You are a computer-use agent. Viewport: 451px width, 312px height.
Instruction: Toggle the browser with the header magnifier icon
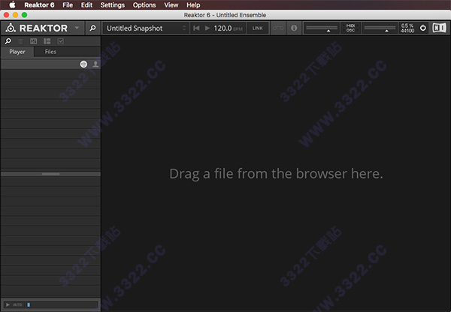[92, 28]
